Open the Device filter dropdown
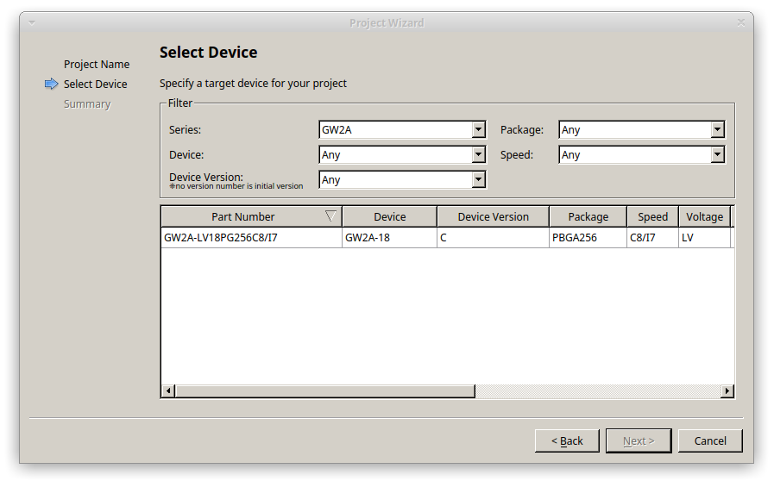 pos(402,155)
